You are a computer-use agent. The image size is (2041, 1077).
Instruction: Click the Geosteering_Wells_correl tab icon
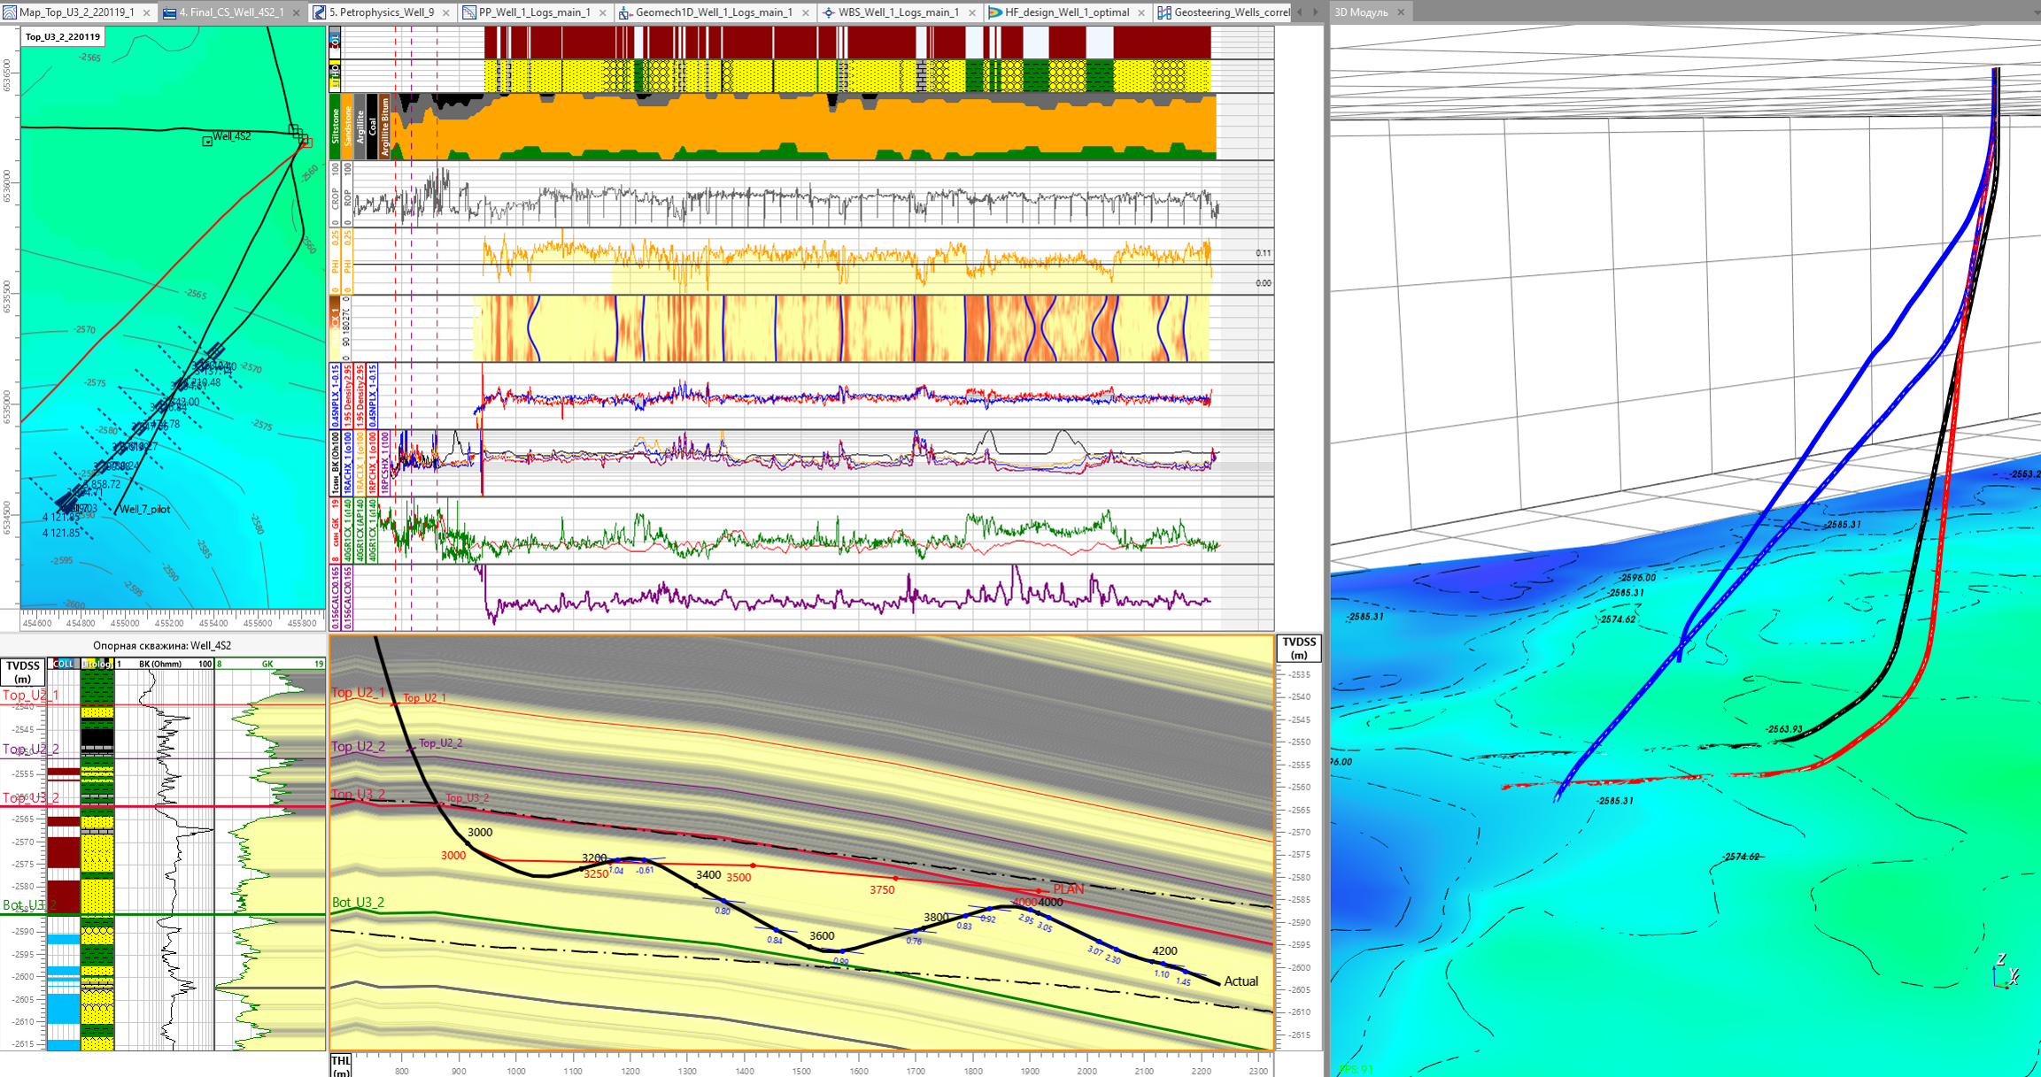(1164, 12)
